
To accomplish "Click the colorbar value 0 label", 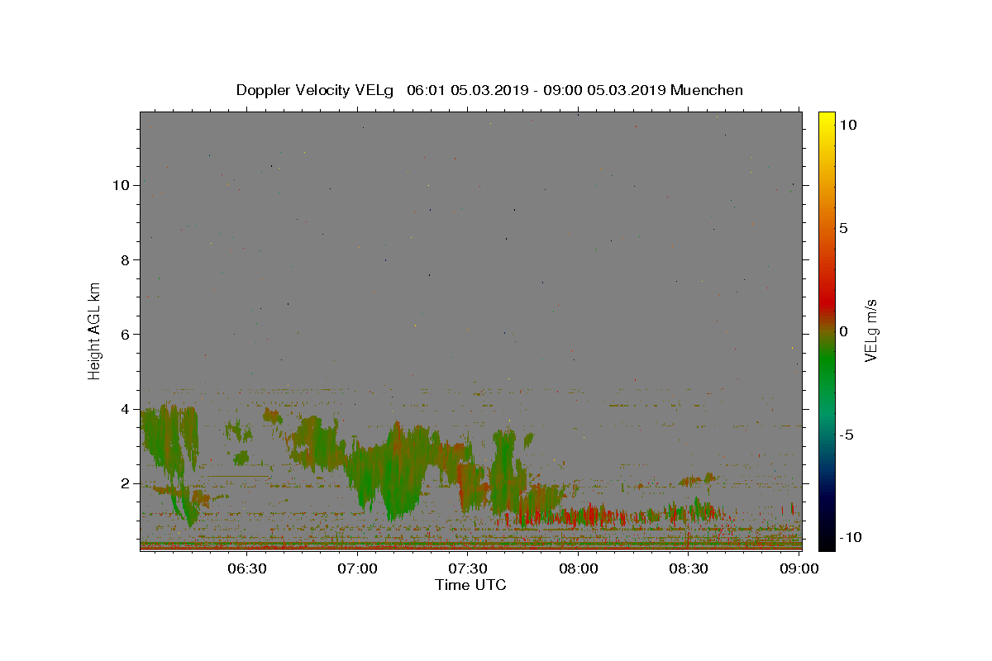I will (843, 331).
